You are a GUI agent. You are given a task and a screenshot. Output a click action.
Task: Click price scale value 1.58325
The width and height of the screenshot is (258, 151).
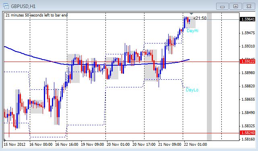tap(248, 126)
